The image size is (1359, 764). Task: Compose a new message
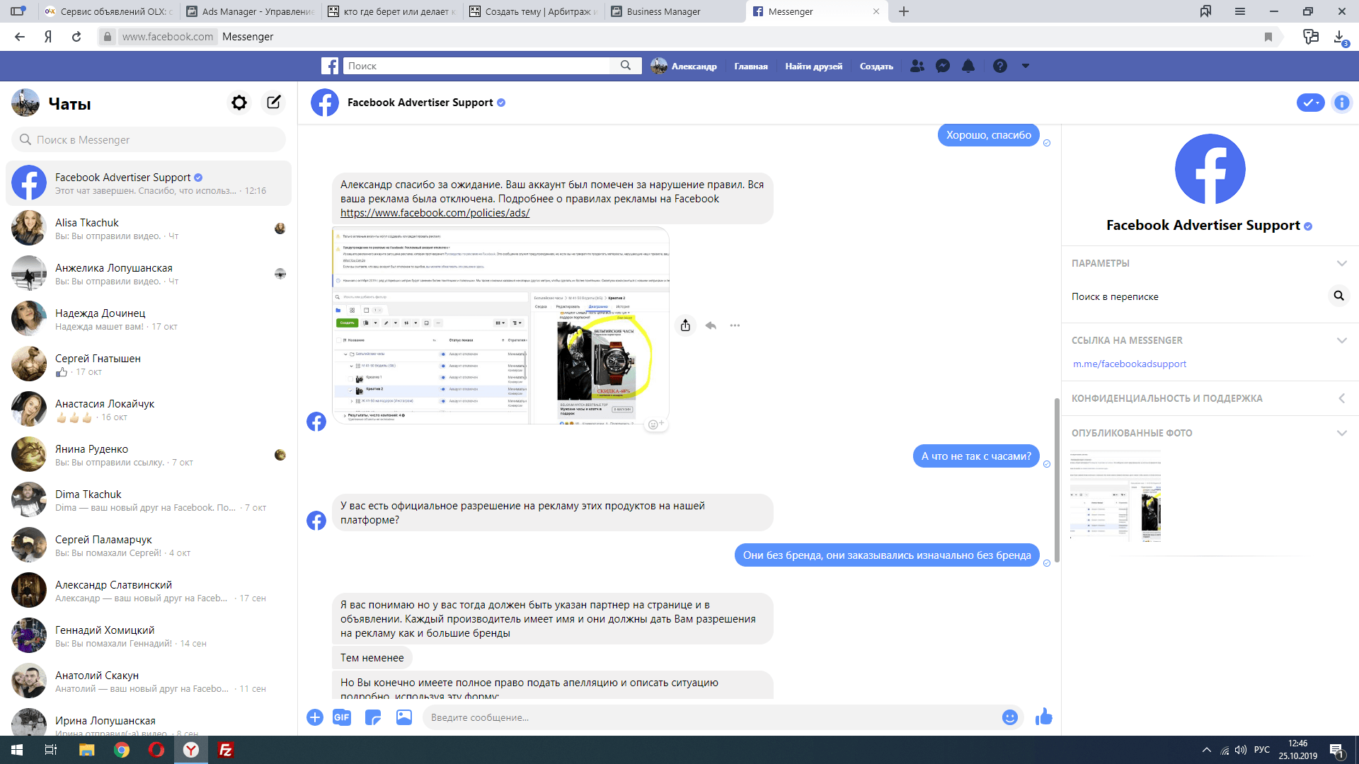click(274, 103)
